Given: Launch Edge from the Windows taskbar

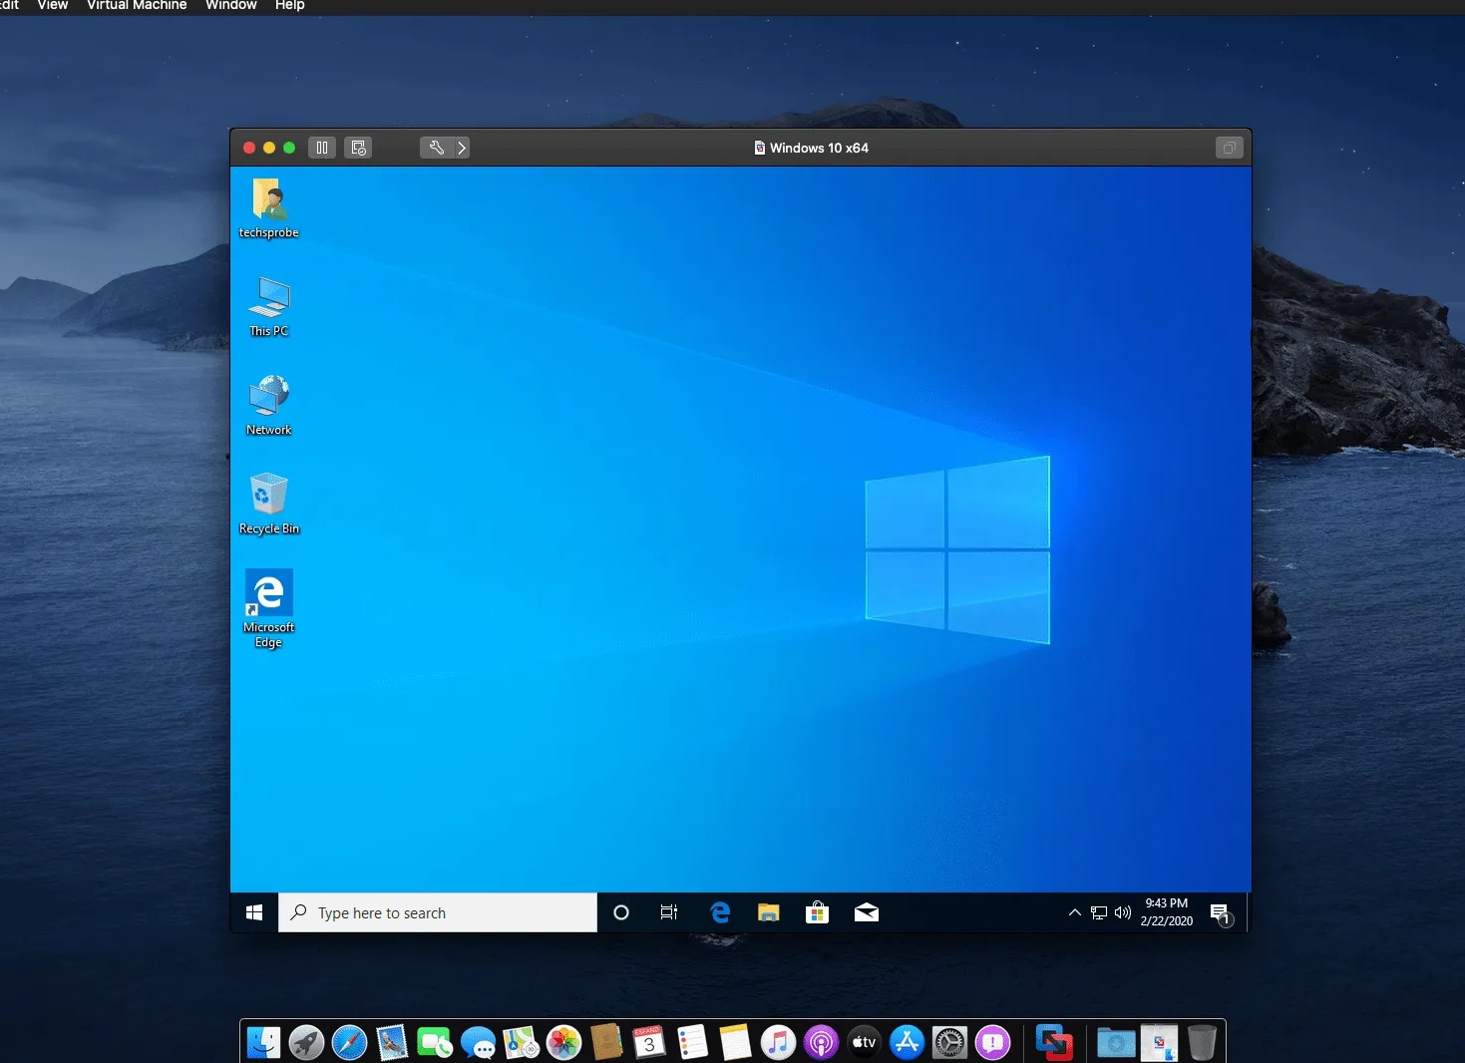Looking at the screenshot, I should click(x=720, y=912).
